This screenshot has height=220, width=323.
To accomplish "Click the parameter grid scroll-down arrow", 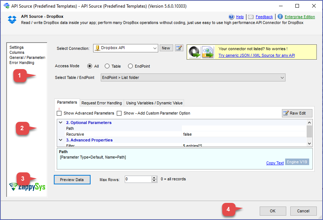I will tap(309, 144).
